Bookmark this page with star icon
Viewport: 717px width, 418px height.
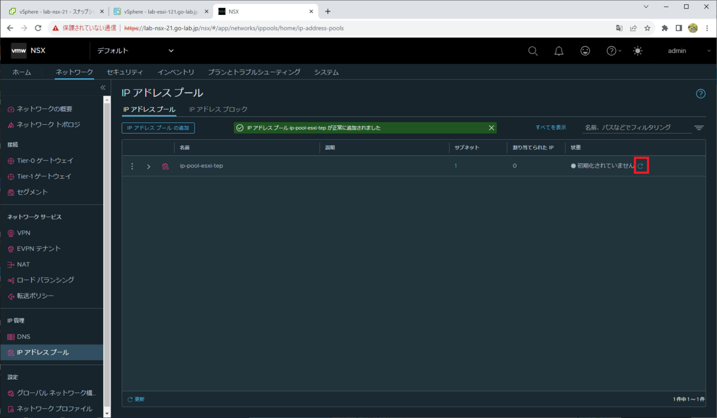pos(647,28)
